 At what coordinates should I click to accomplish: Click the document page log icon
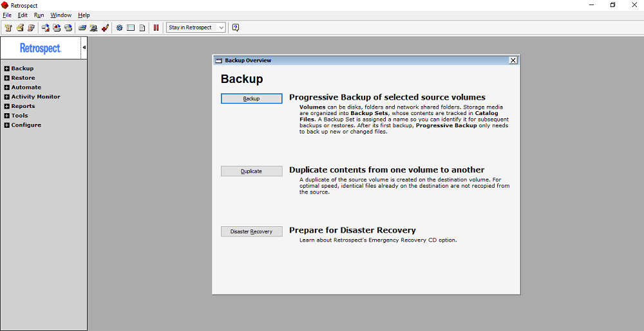tap(142, 28)
